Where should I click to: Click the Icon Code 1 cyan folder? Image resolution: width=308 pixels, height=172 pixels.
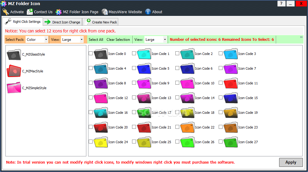pyautogui.click(x=144, y=54)
